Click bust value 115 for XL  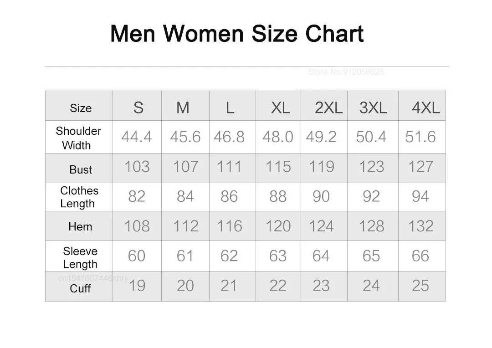(x=278, y=167)
